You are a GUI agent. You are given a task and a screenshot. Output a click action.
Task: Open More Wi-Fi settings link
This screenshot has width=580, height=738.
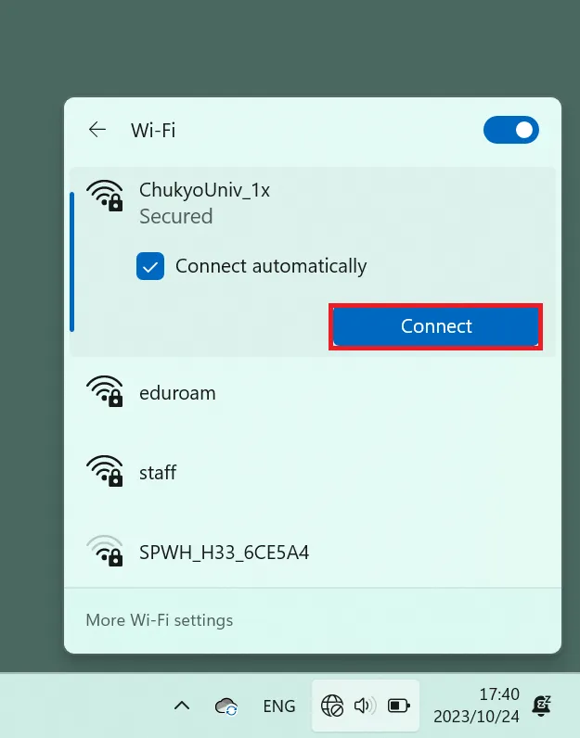(x=160, y=620)
